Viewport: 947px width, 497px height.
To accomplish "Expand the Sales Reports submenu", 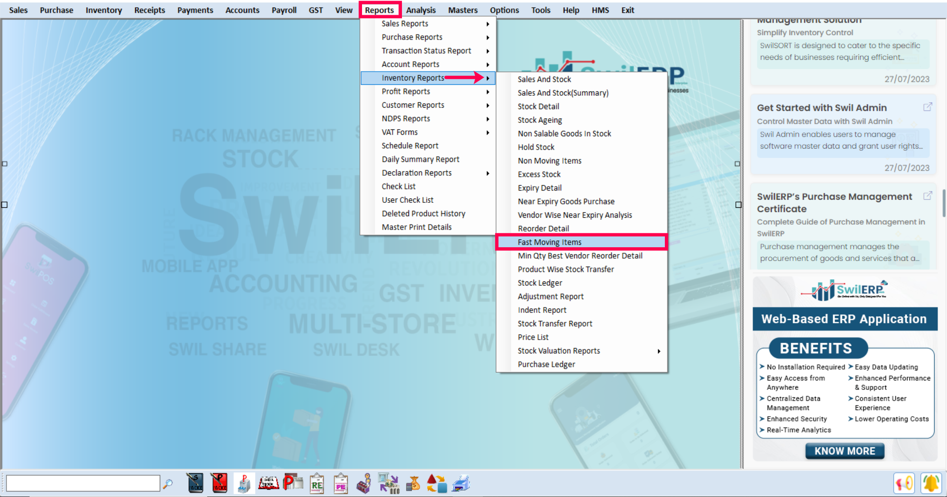I will click(428, 24).
